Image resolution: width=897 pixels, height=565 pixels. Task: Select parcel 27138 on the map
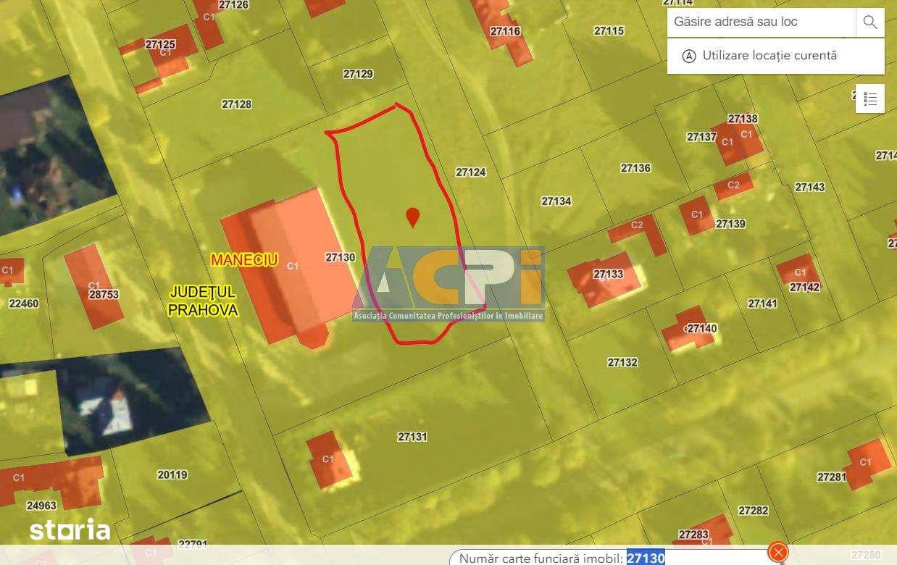click(743, 119)
